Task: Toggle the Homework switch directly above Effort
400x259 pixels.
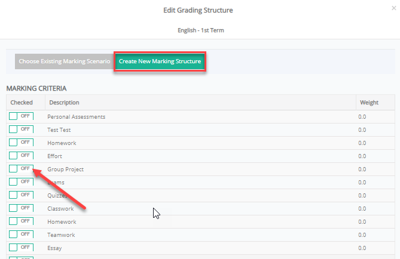Action: pos(21,143)
